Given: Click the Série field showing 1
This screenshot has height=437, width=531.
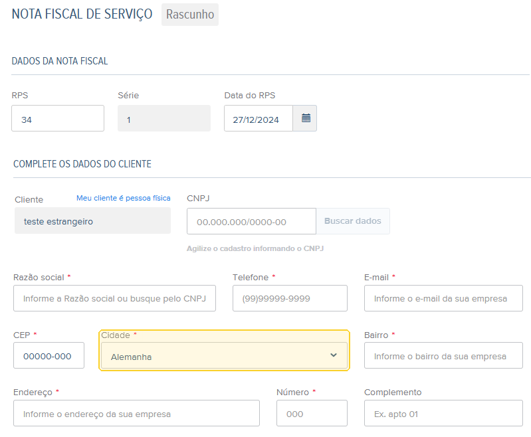Looking at the screenshot, I should click(164, 118).
